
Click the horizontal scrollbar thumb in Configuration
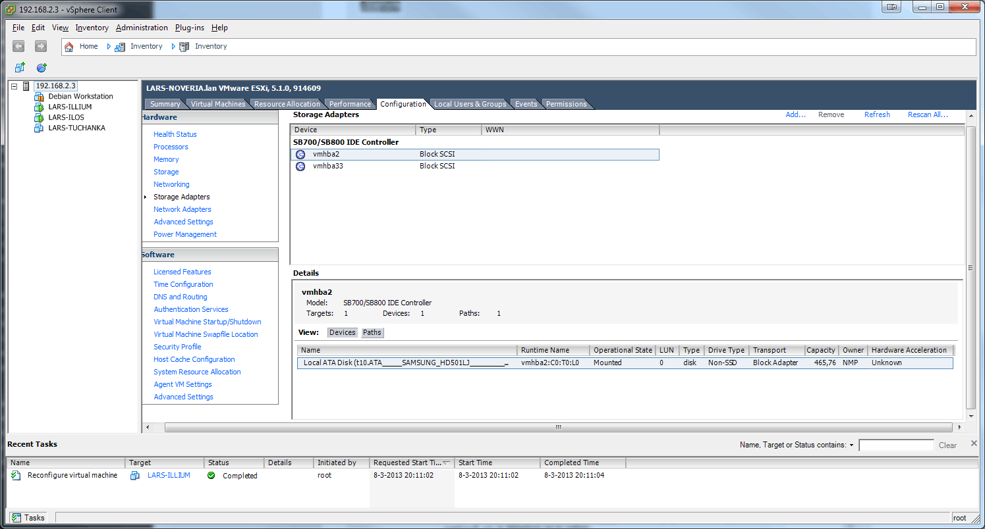point(557,427)
